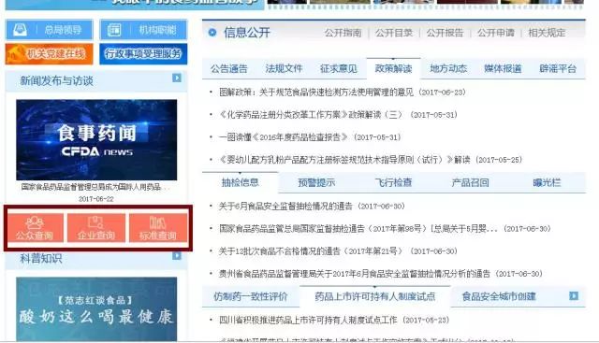Switch to the 公告通告 tab
The height and width of the screenshot is (343, 599).
coord(228,68)
